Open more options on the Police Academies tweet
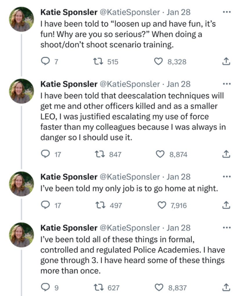 pos(226,227)
